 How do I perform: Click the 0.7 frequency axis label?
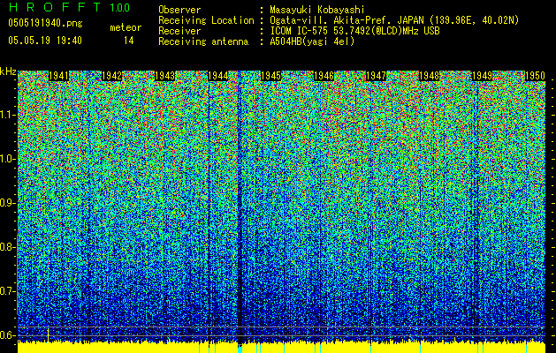(x=7, y=291)
